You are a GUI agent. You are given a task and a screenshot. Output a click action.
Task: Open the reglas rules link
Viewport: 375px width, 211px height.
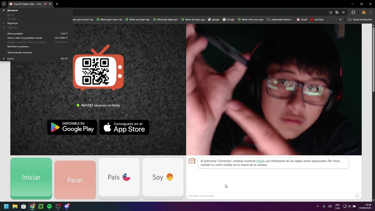coord(260,161)
